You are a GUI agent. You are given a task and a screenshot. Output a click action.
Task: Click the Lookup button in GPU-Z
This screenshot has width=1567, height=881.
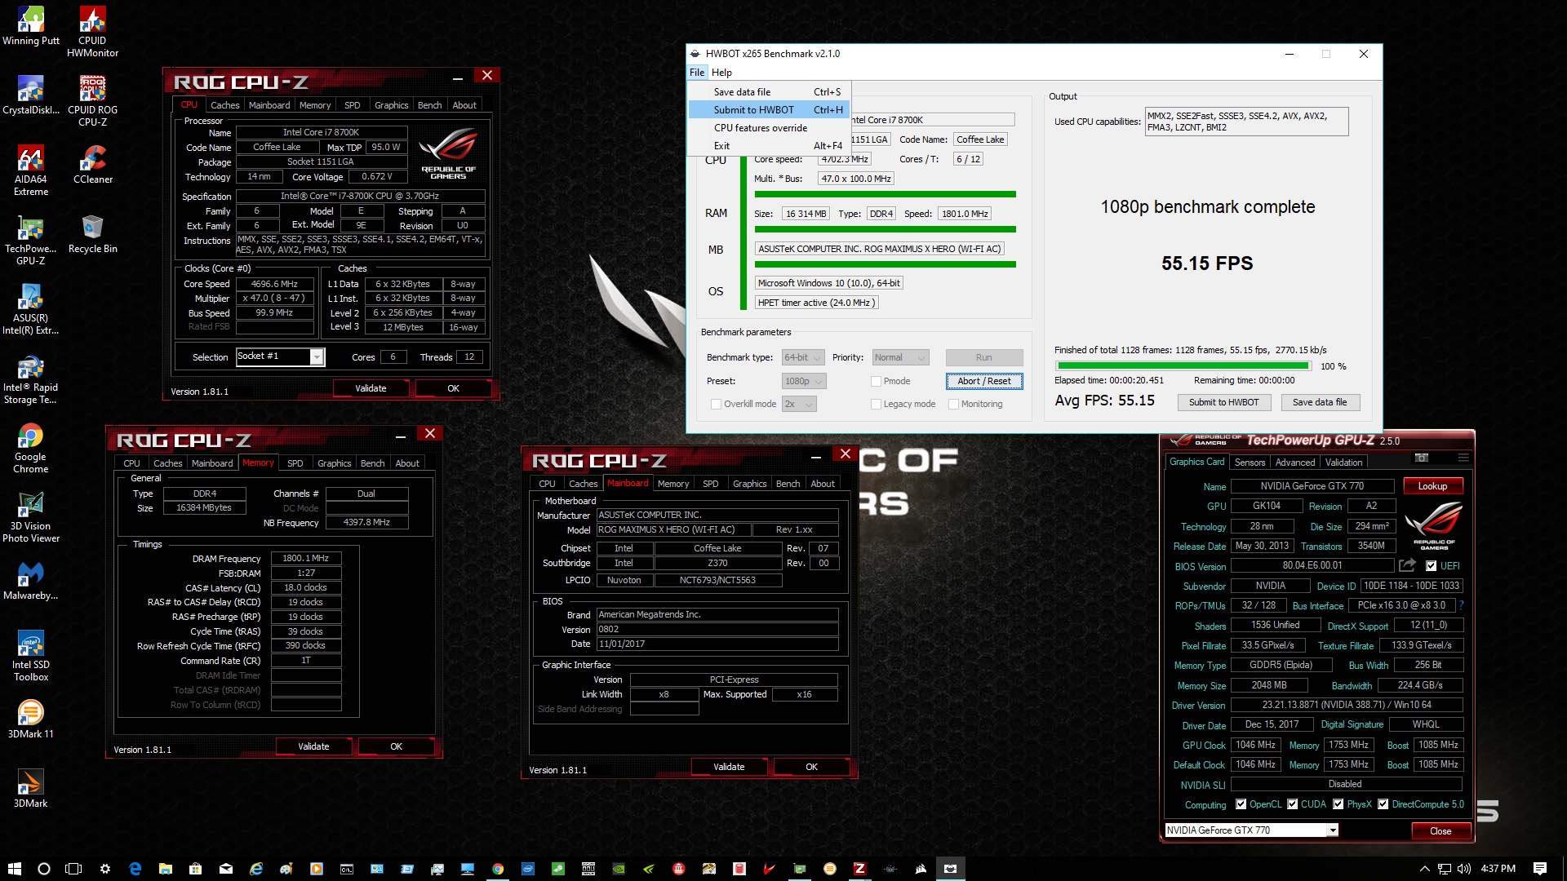[x=1432, y=486]
